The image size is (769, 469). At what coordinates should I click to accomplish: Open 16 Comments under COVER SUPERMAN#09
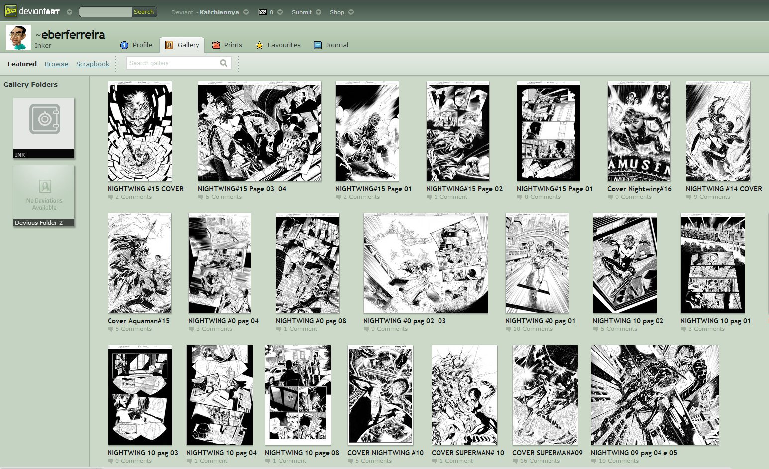click(x=540, y=461)
